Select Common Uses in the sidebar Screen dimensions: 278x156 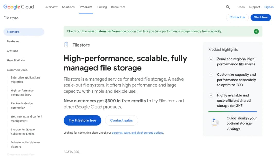pyautogui.click(x=17, y=70)
